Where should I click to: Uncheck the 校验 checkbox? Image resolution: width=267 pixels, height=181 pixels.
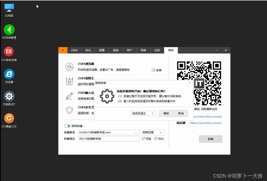(143, 139)
